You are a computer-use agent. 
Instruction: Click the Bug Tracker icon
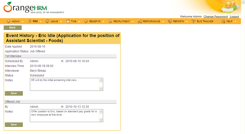click(x=193, y=21)
